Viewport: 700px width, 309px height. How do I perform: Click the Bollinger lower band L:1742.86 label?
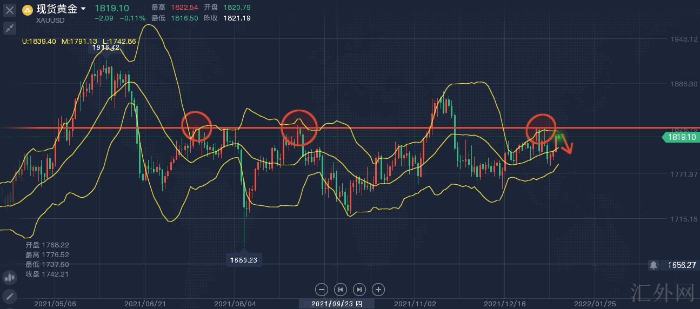coord(119,41)
